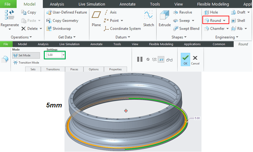
Task: Click the Revolve tool
Action: click(183, 12)
